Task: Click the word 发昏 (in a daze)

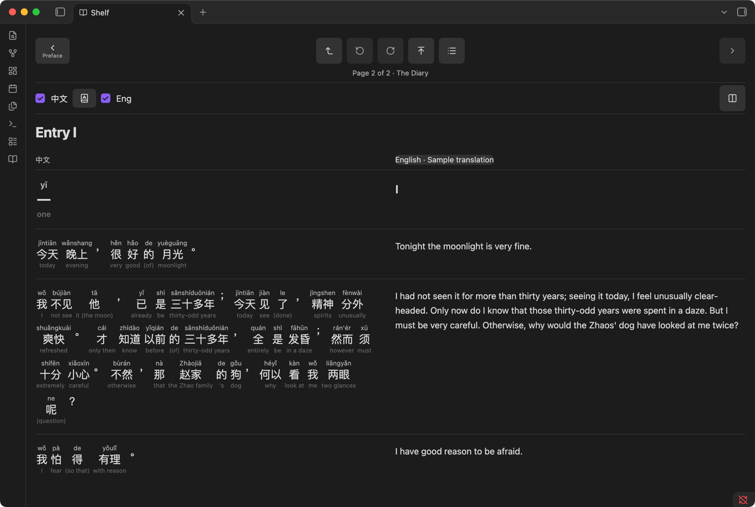Action: 299,339
